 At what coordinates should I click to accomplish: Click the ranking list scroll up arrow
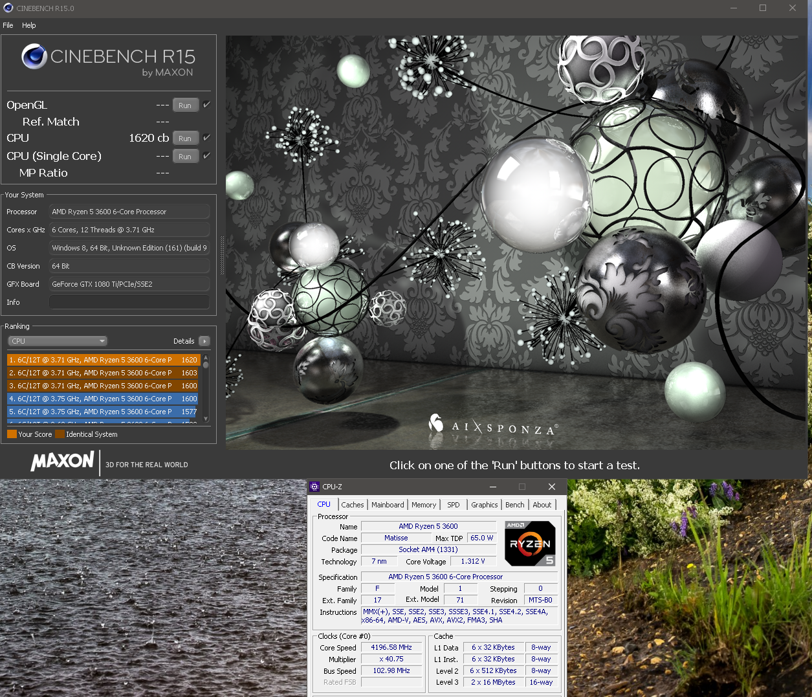(x=206, y=357)
